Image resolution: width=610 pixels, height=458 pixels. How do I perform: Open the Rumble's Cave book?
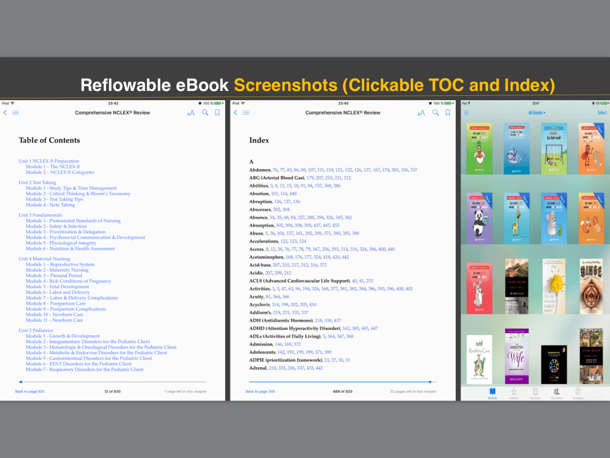(x=479, y=360)
